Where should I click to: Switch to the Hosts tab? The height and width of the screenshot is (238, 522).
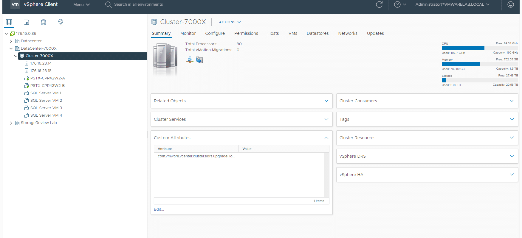[x=273, y=33]
